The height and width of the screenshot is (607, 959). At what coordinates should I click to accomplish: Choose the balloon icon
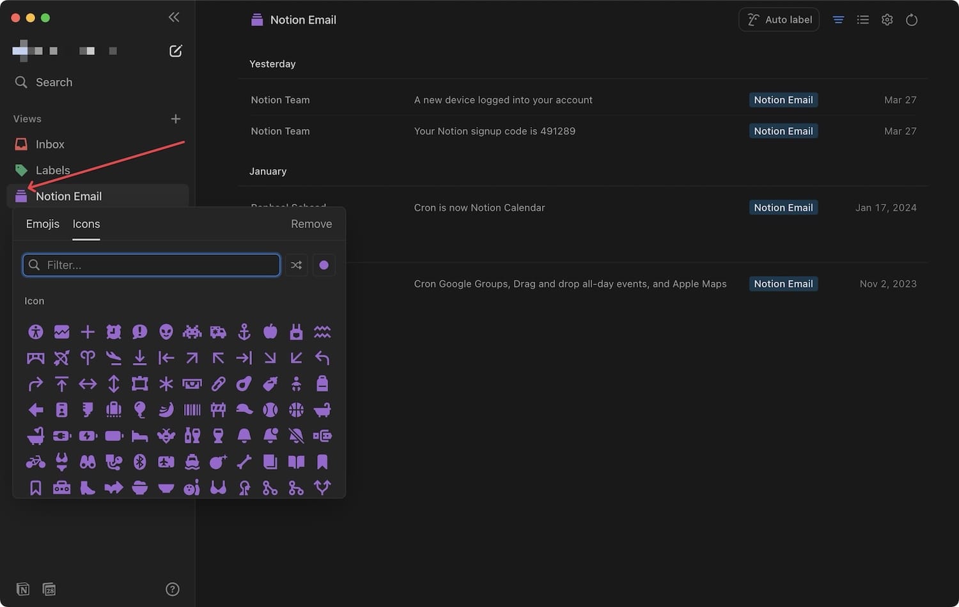tap(140, 410)
